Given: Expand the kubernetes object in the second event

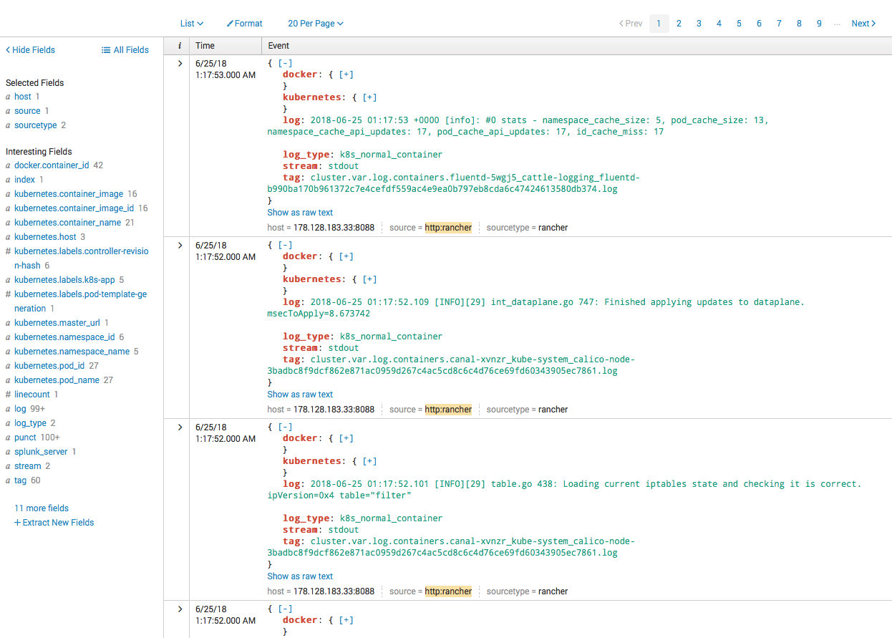Looking at the screenshot, I should click(x=370, y=279).
